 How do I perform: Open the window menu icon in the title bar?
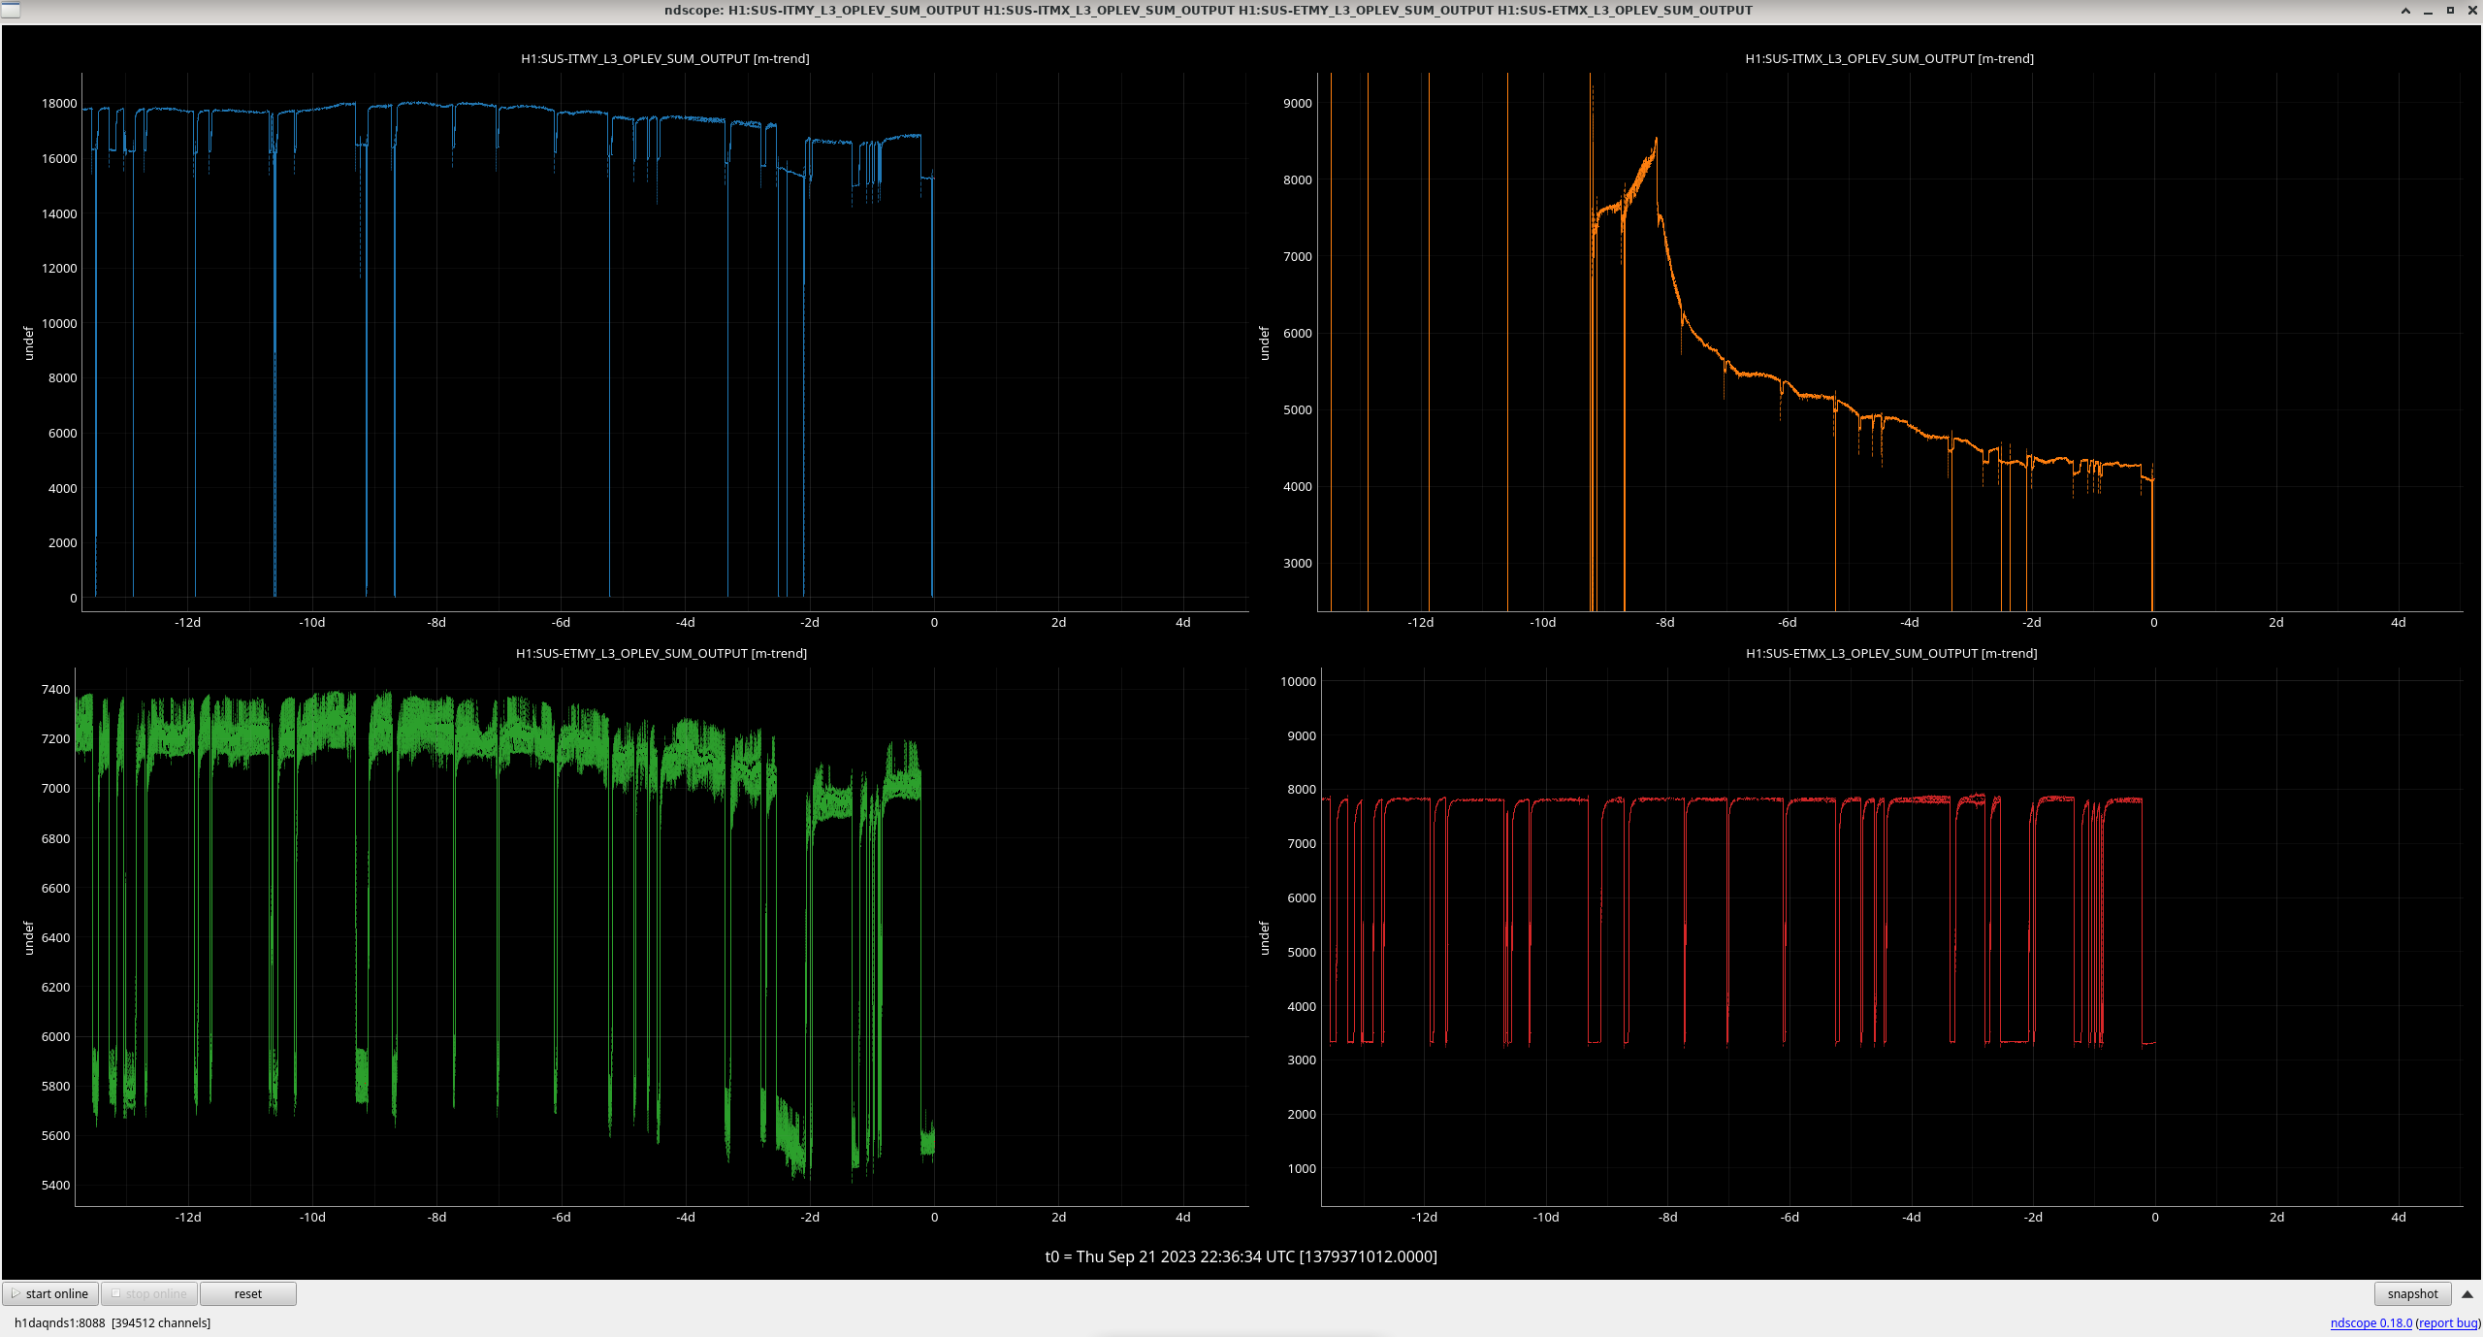coord(11,10)
